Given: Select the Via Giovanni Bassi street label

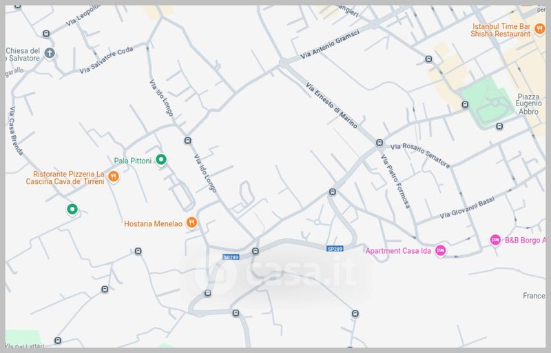Looking at the screenshot, I should tap(468, 208).
